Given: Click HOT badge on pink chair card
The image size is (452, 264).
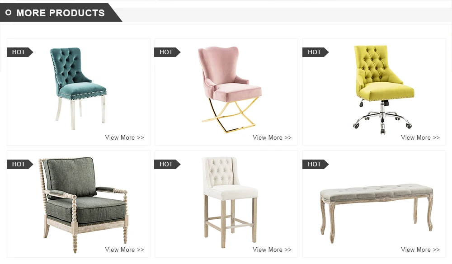Looking at the screenshot, I should pos(168,52).
